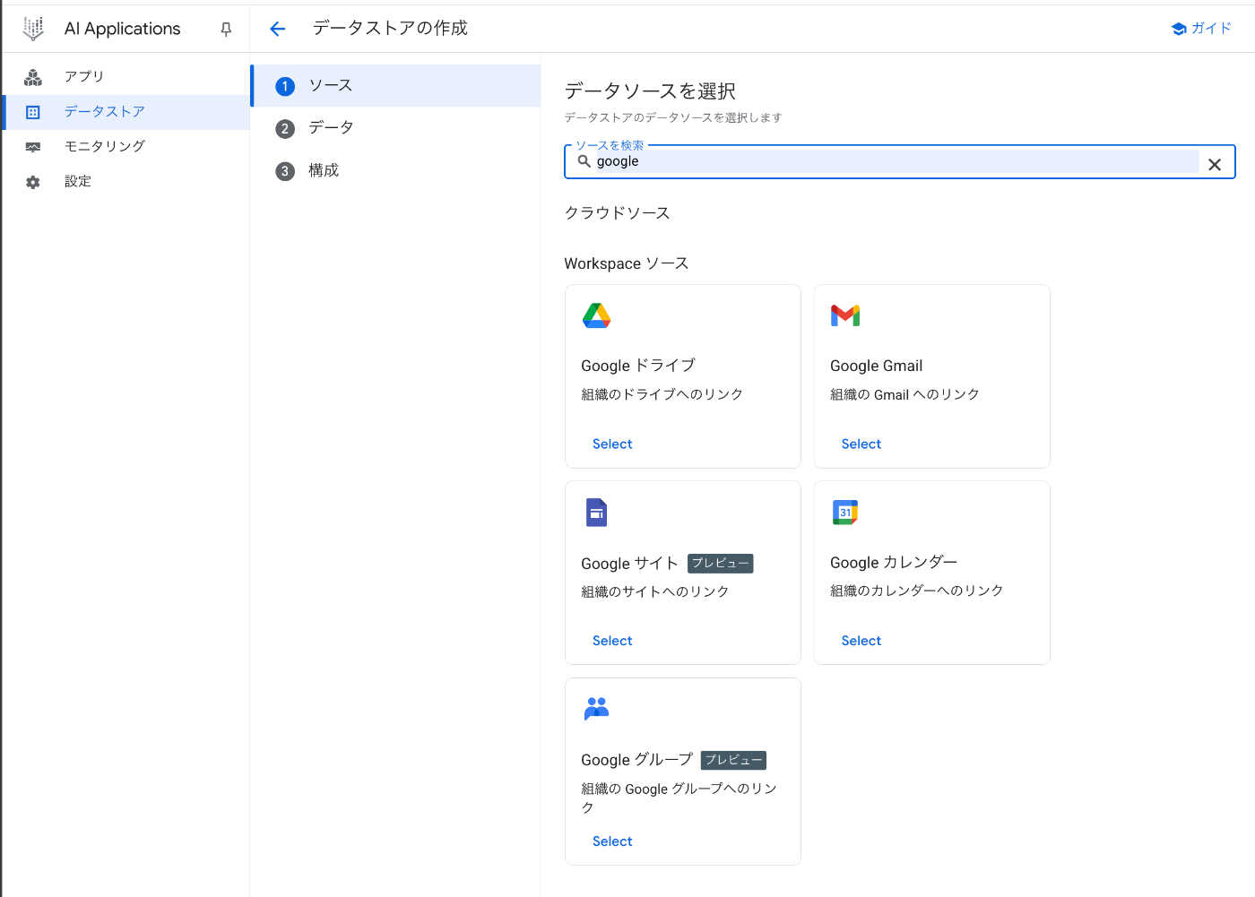Screen dimensions: 1255x897
Task: Click the データソースを選択 heading
Action: 650,91
